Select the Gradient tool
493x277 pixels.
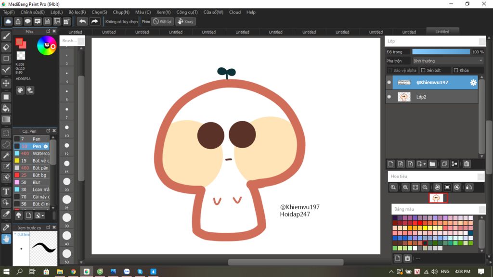click(x=6, y=119)
